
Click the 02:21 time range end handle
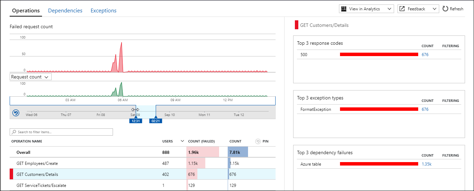[156, 121]
